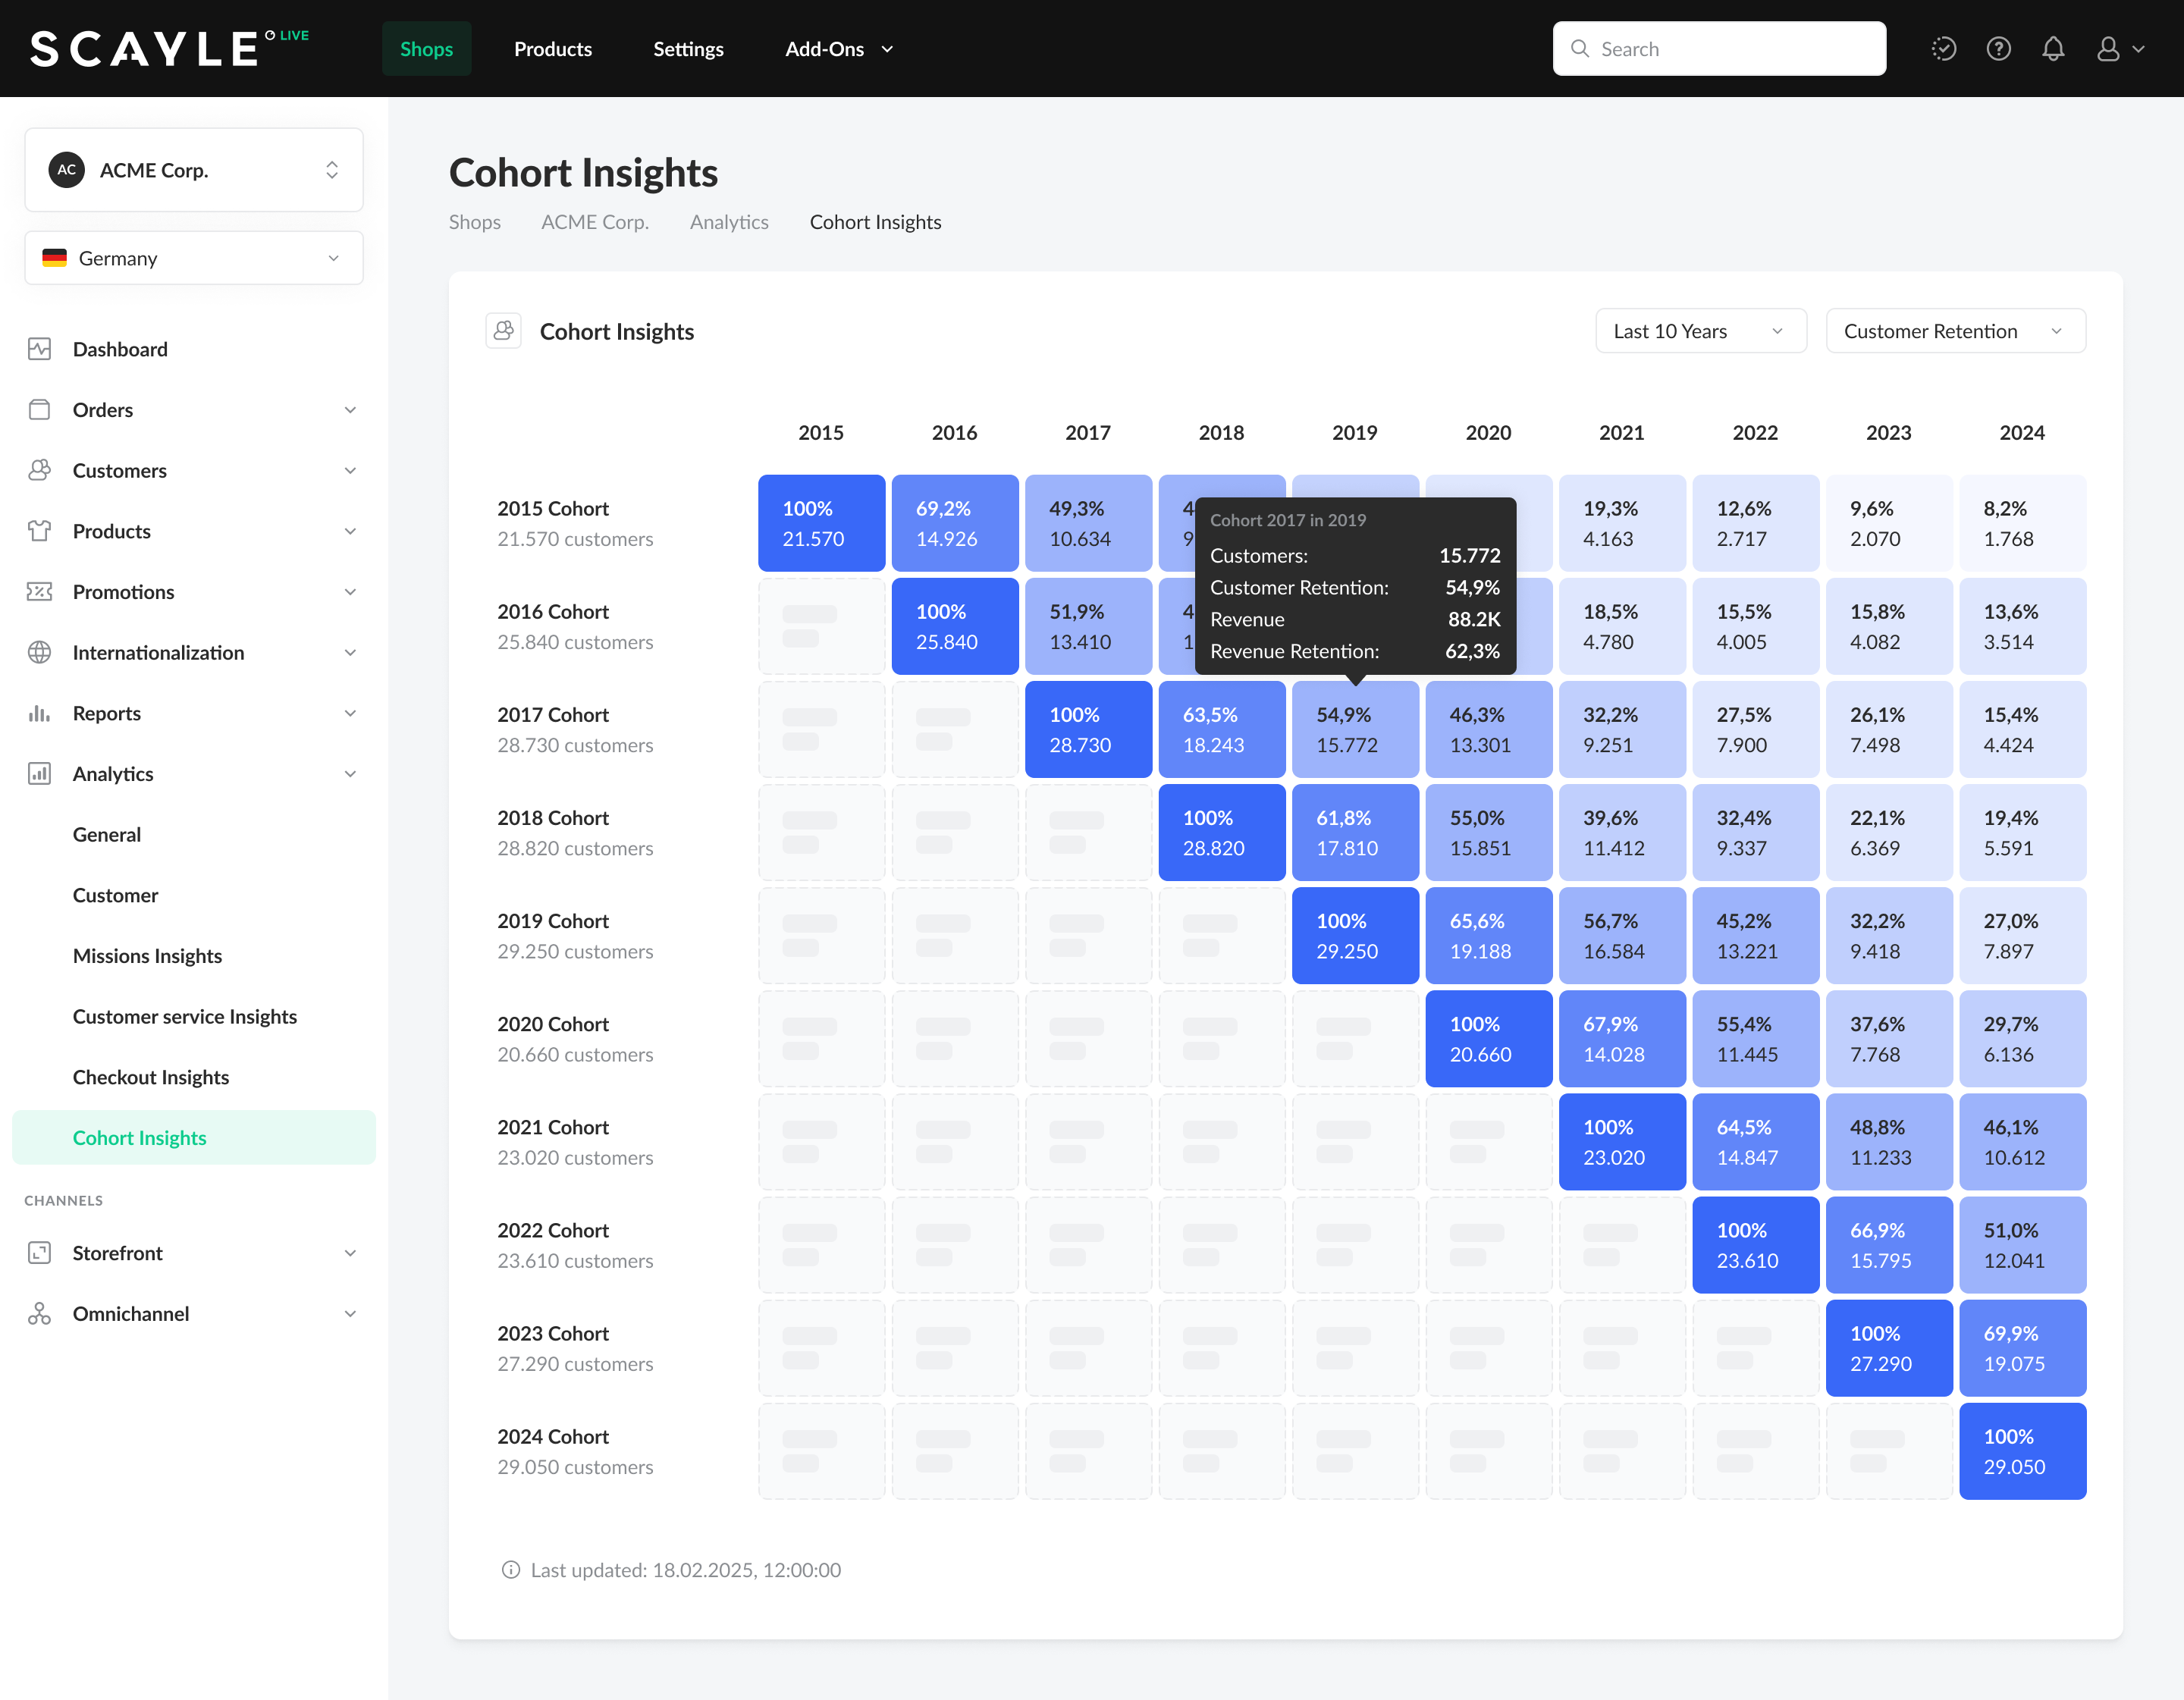Viewport: 2184px width, 1700px height.
Task: Click the Internationalization globe icon
Action: (39, 653)
